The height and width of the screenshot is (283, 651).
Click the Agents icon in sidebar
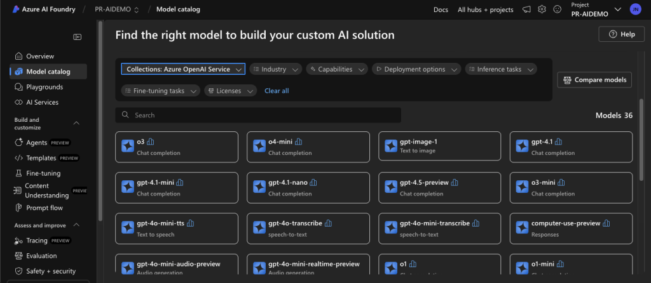(18, 143)
